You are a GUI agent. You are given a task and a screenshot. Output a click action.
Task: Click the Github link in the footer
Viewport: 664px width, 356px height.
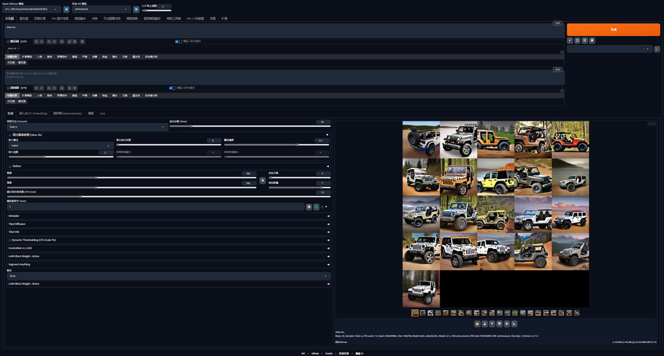(x=315, y=353)
